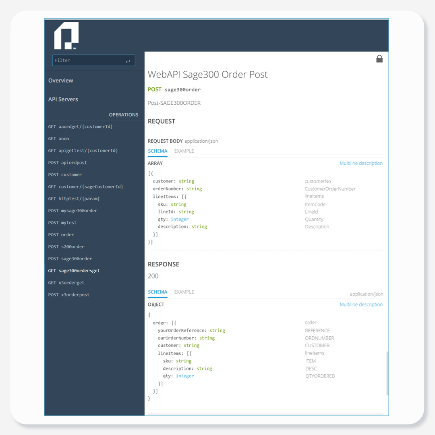Click the yourOrderReference: string field

[191, 331]
